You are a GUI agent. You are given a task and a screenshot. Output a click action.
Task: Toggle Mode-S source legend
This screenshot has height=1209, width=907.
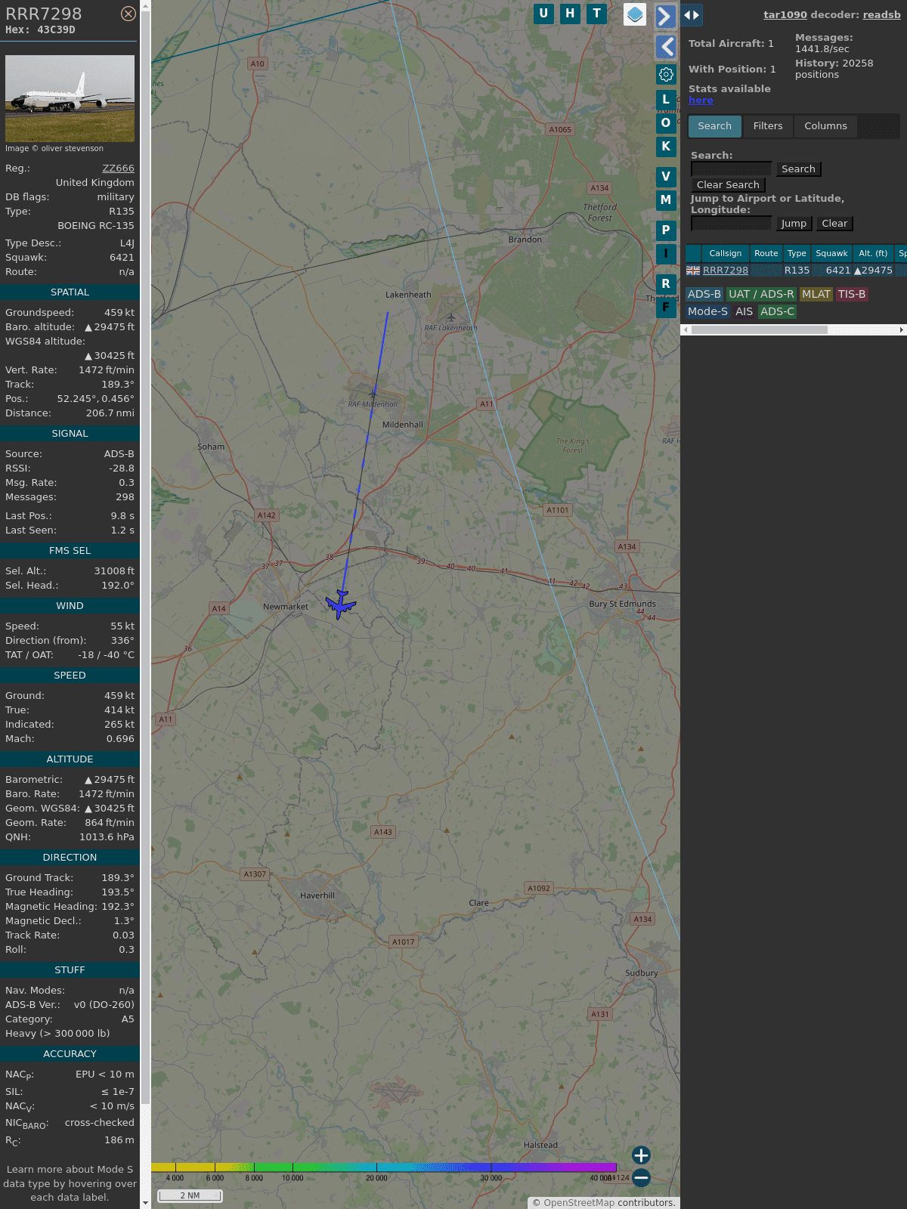(x=707, y=311)
